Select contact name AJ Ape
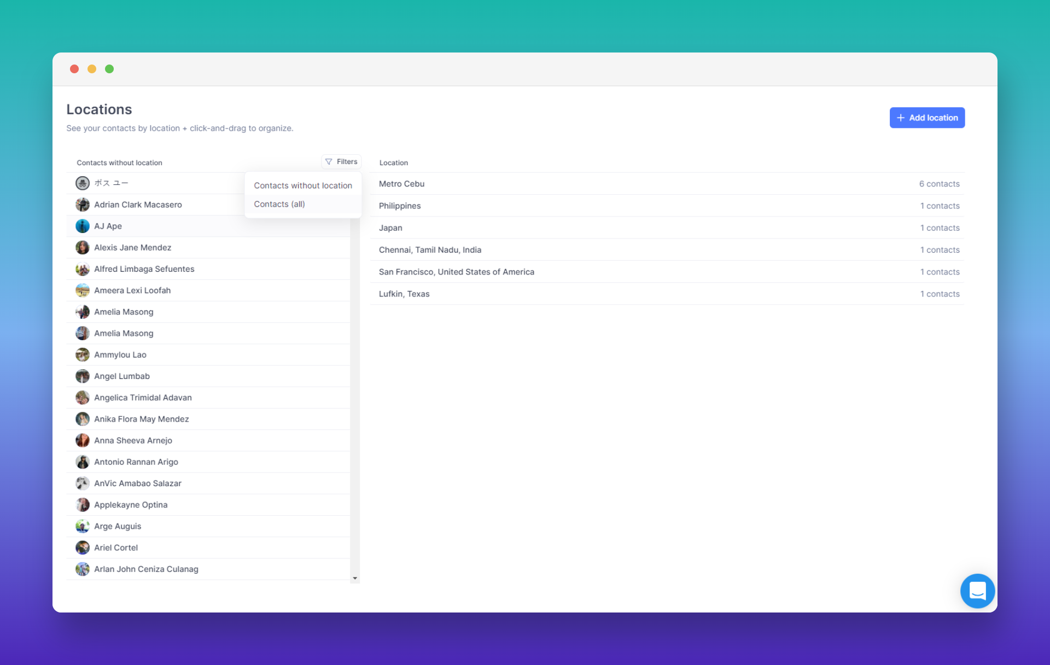1050x665 pixels. [108, 226]
